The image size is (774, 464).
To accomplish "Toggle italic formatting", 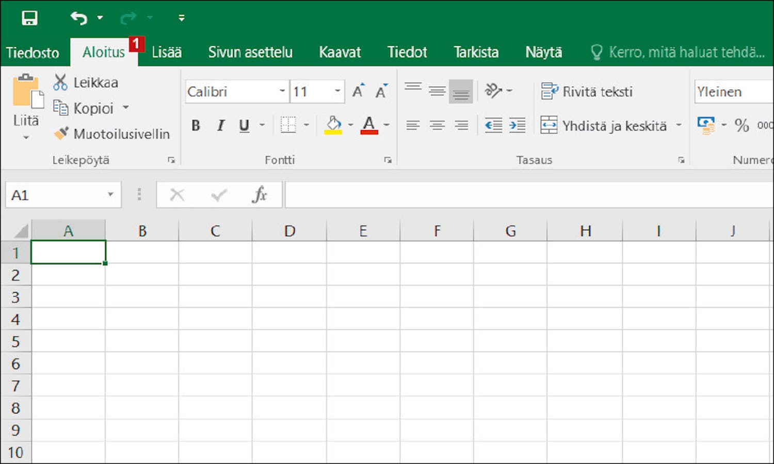I will 220,125.
